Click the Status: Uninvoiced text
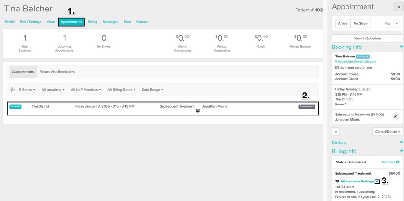 point(351,162)
